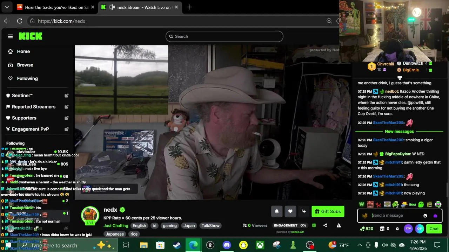Switch to nedx Stream browser tab
Image resolution: width=449 pixels, height=252 pixels.
pyautogui.click(x=140, y=7)
